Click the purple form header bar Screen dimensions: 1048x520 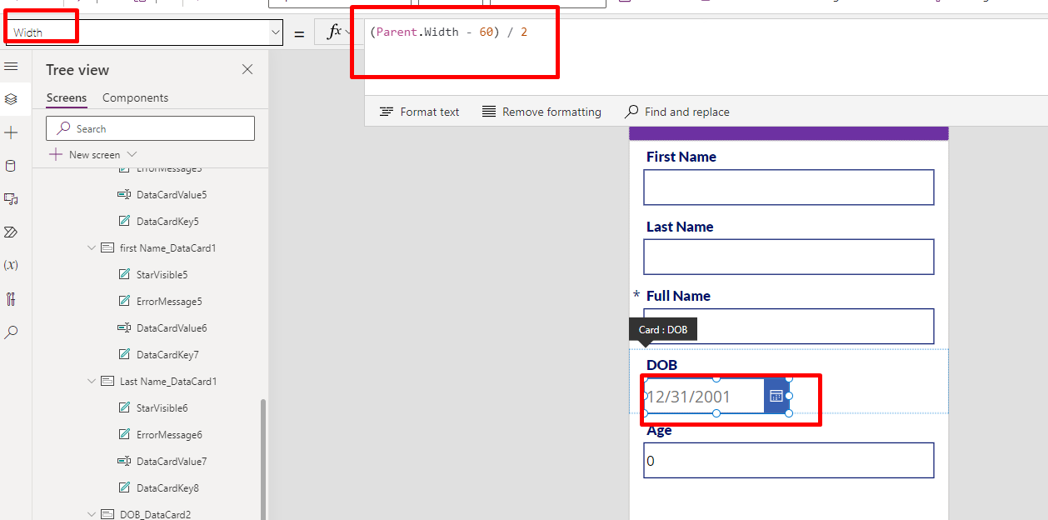[788, 133]
